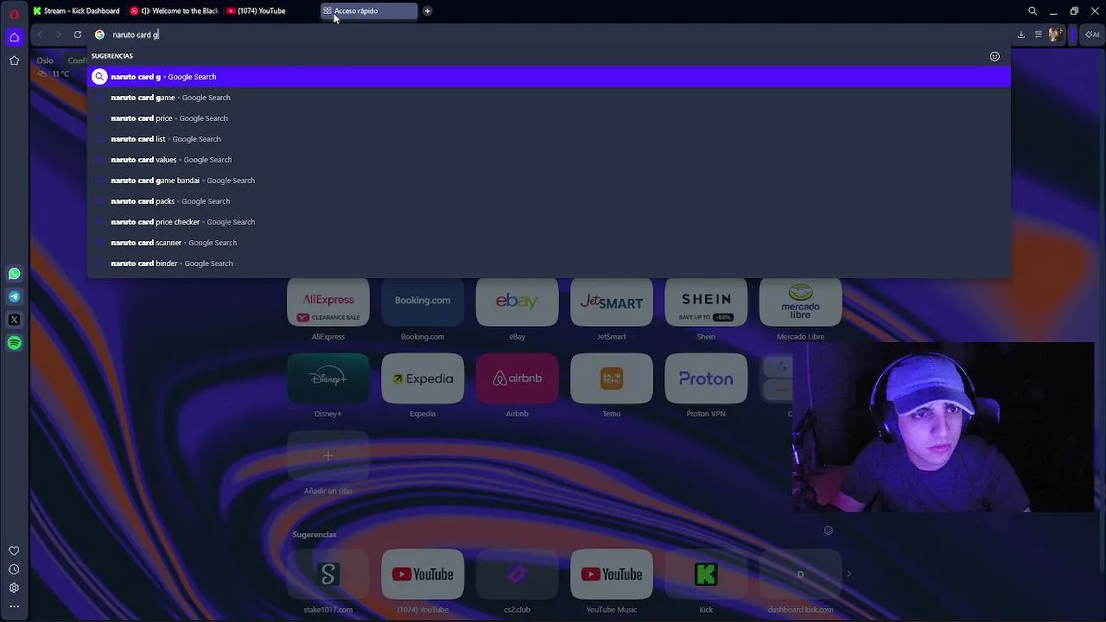Open the JetSMART speed dial tile

612,301
